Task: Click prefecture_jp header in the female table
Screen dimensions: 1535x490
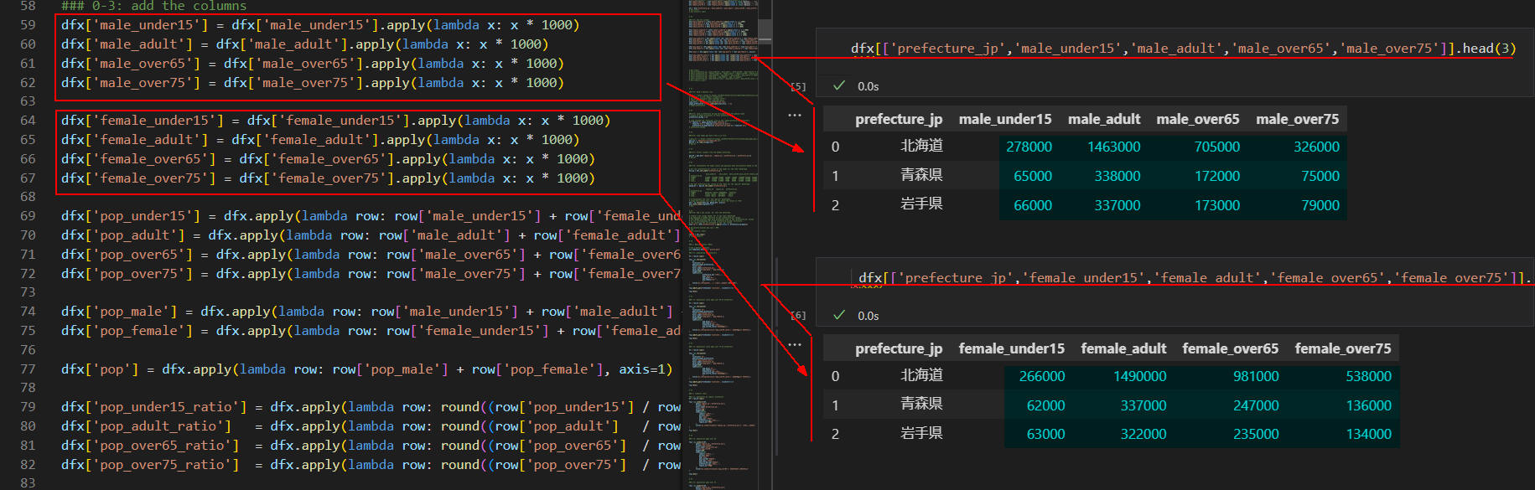Action: coord(899,349)
